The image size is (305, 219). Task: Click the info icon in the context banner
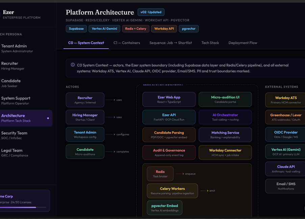[x=73, y=65]
